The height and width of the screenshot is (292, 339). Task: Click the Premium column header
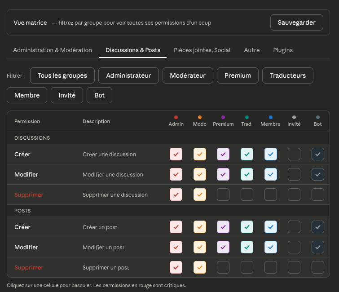[x=223, y=121]
